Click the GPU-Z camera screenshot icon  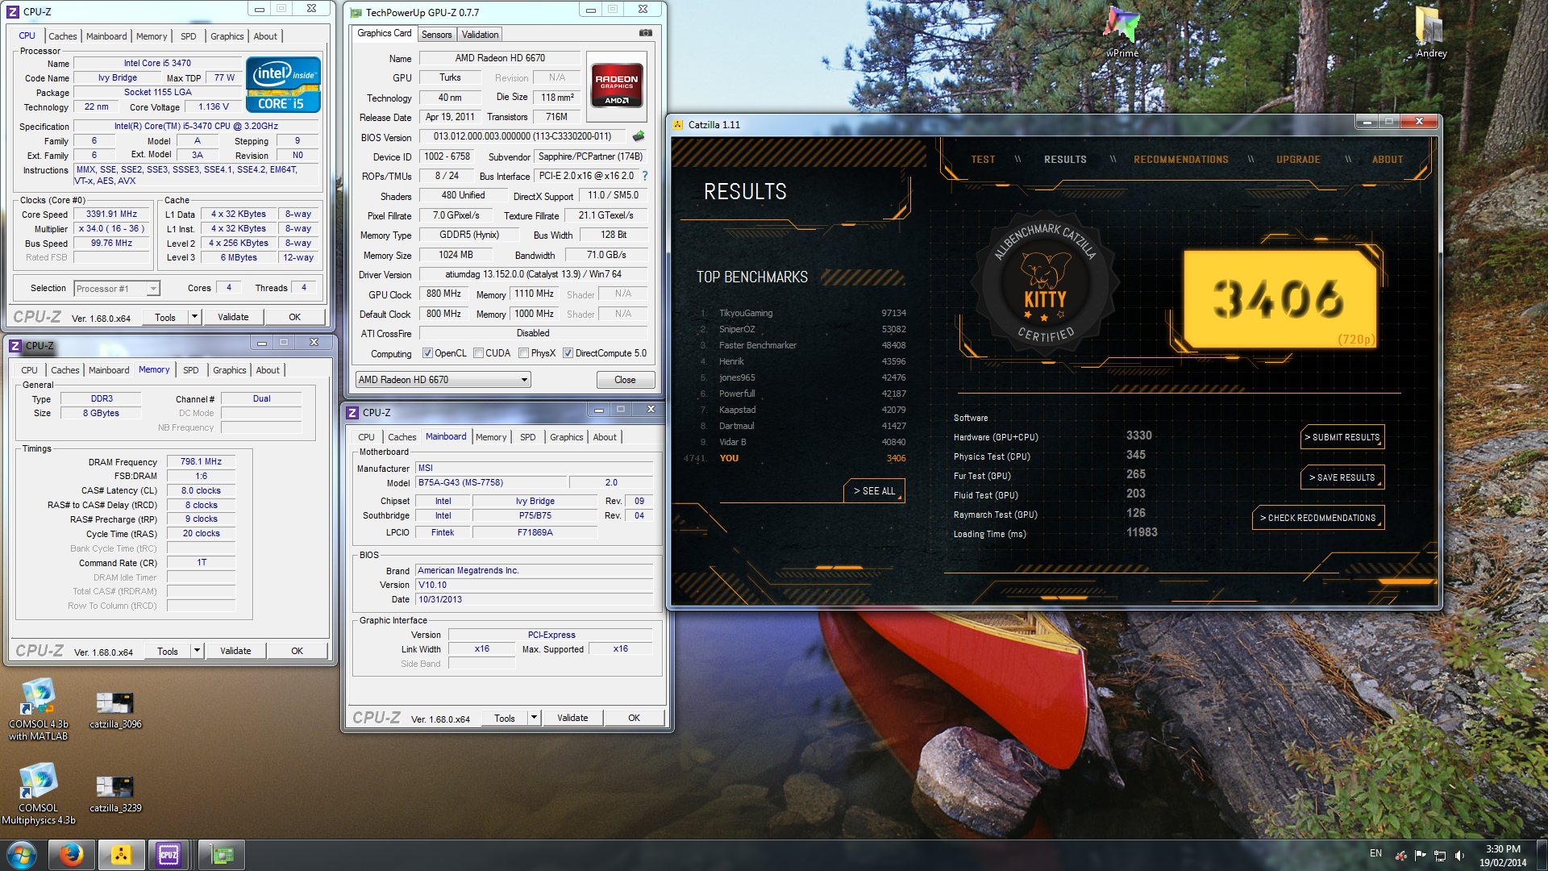(x=645, y=33)
